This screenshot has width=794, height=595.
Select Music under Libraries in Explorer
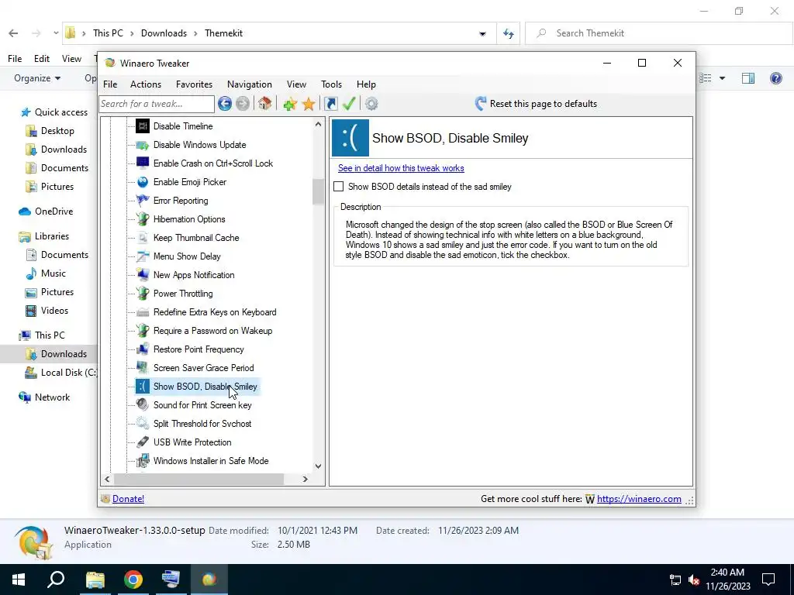coord(46,273)
